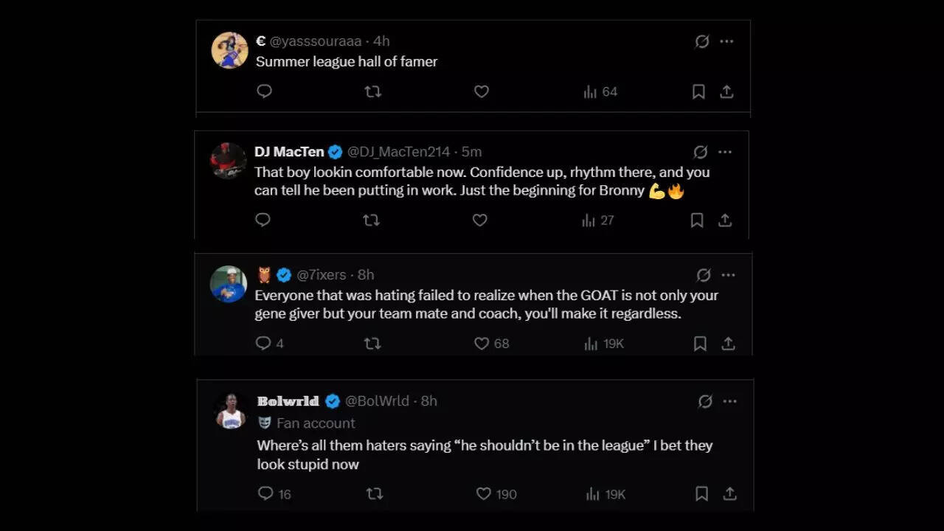The height and width of the screenshot is (531, 944).
Task: Open Bolwrld's profile picture
Action: 229,410
